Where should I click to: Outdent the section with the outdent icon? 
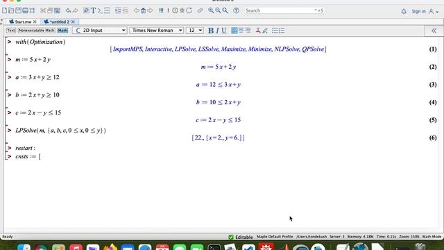(x=125, y=10)
